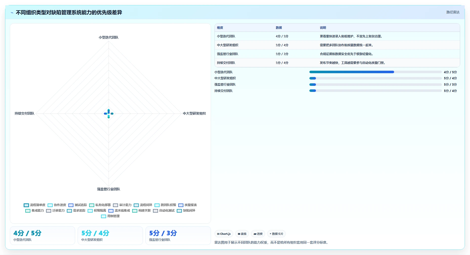Toggle the 质量报表 legend item

187,205
